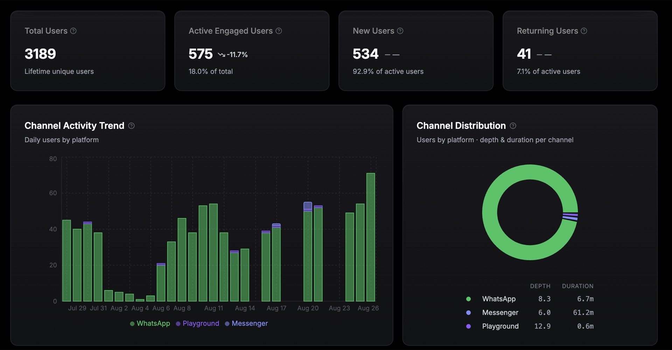Image resolution: width=672 pixels, height=350 pixels.
Task: Click the info icon beside Channel Distribution
Action: click(x=513, y=126)
